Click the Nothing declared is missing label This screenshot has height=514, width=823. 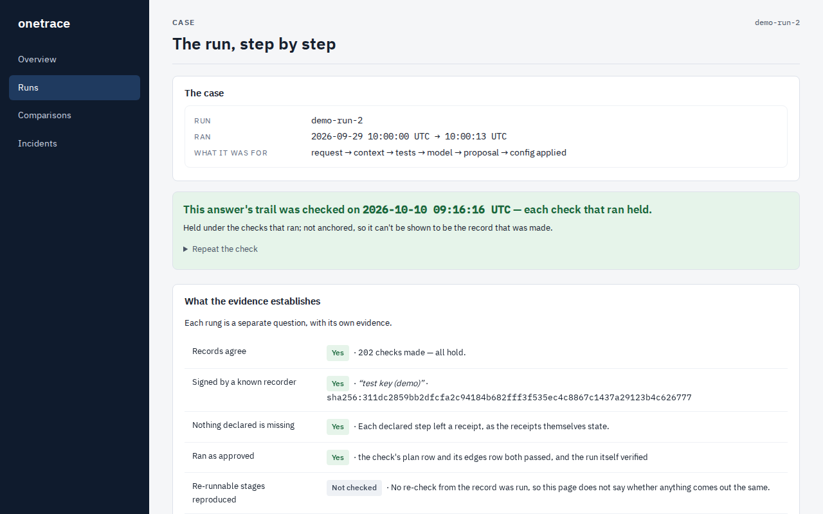(x=243, y=425)
